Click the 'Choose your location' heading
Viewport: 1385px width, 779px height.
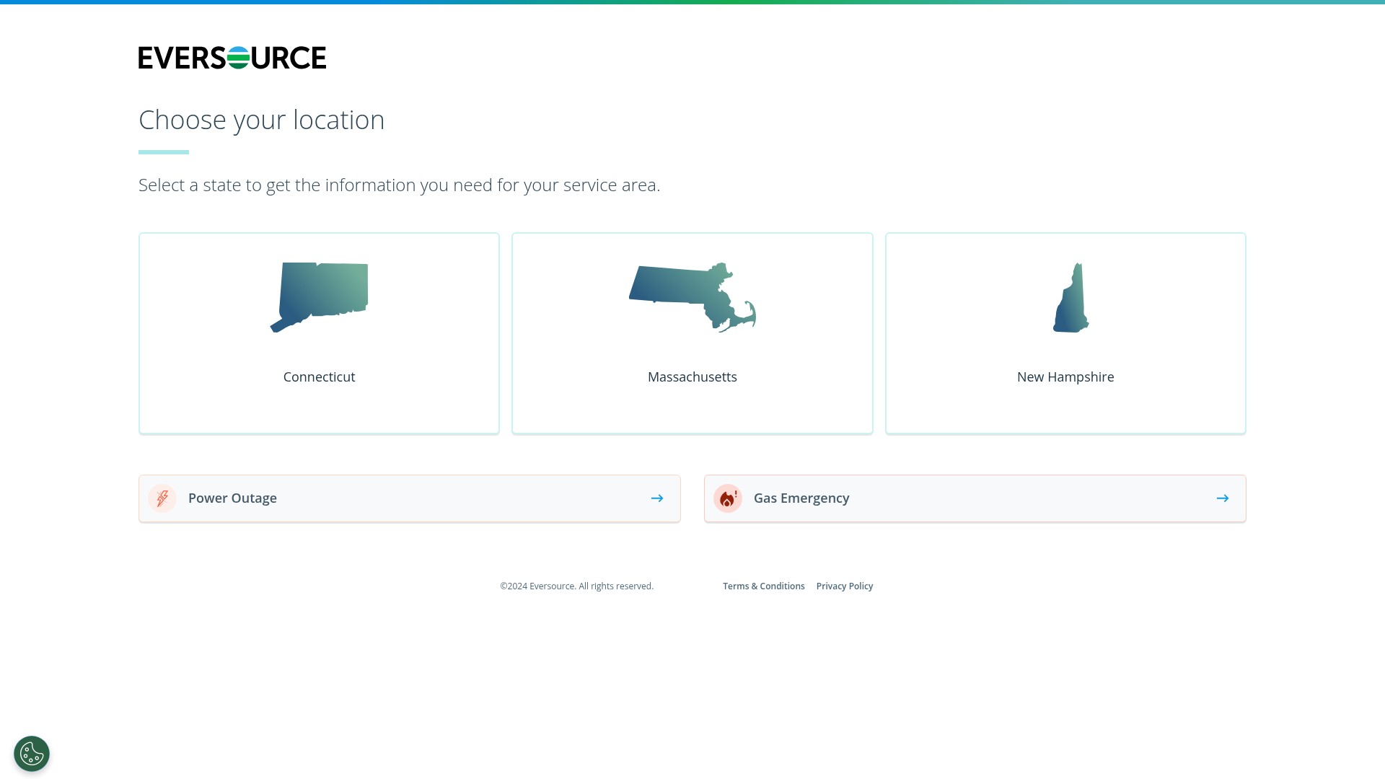click(x=262, y=120)
